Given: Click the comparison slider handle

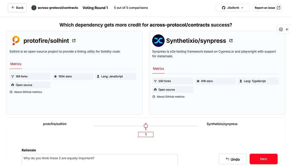Looking at the screenshot, I should pyautogui.click(x=146, y=126).
